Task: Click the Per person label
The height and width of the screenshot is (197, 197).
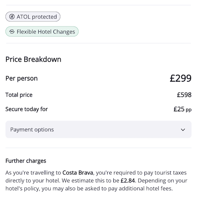Action: 22,78
